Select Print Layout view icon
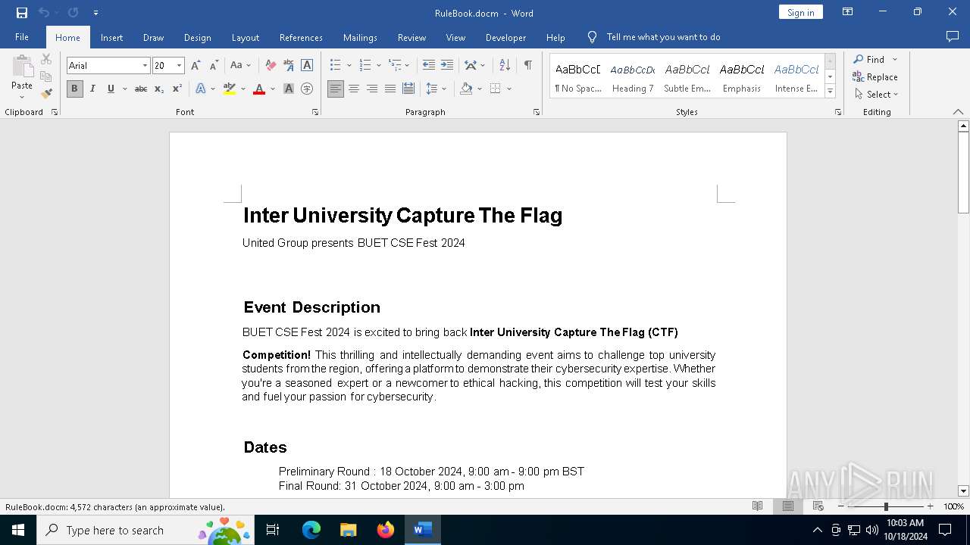The height and width of the screenshot is (545, 970). point(788,506)
